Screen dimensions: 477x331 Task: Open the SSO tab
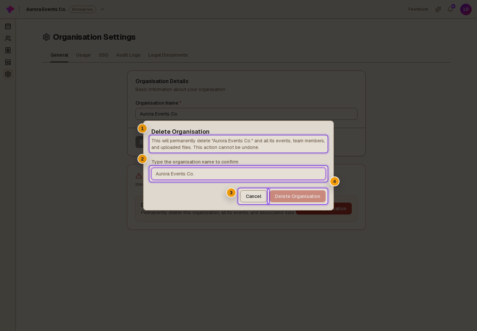click(x=103, y=55)
